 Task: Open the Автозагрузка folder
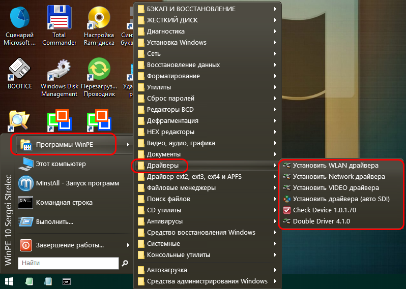click(207, 270)
